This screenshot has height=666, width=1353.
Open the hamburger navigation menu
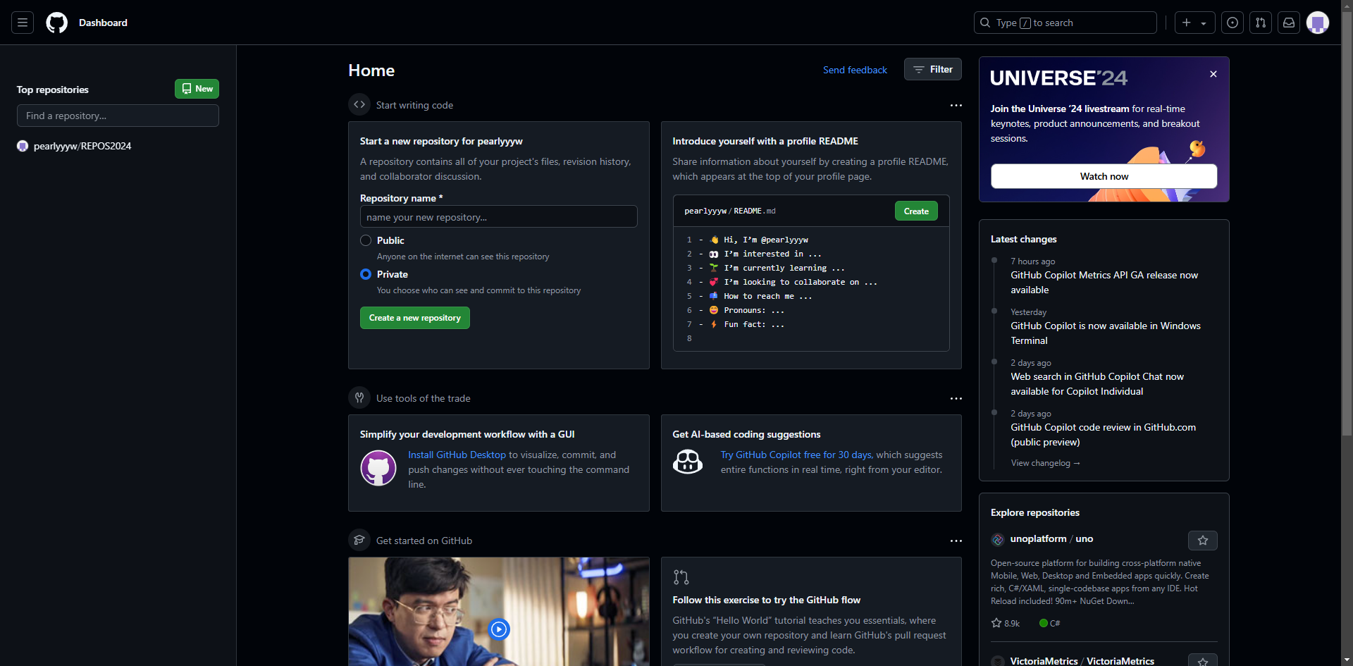click(x=23, y=23)
